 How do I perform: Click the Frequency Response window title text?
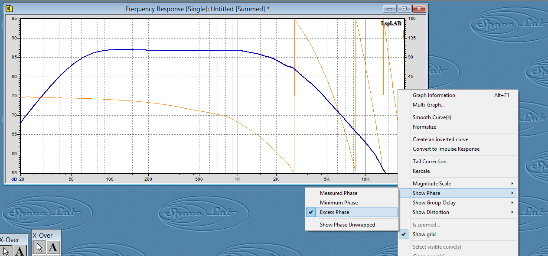[x=198, y=9]
